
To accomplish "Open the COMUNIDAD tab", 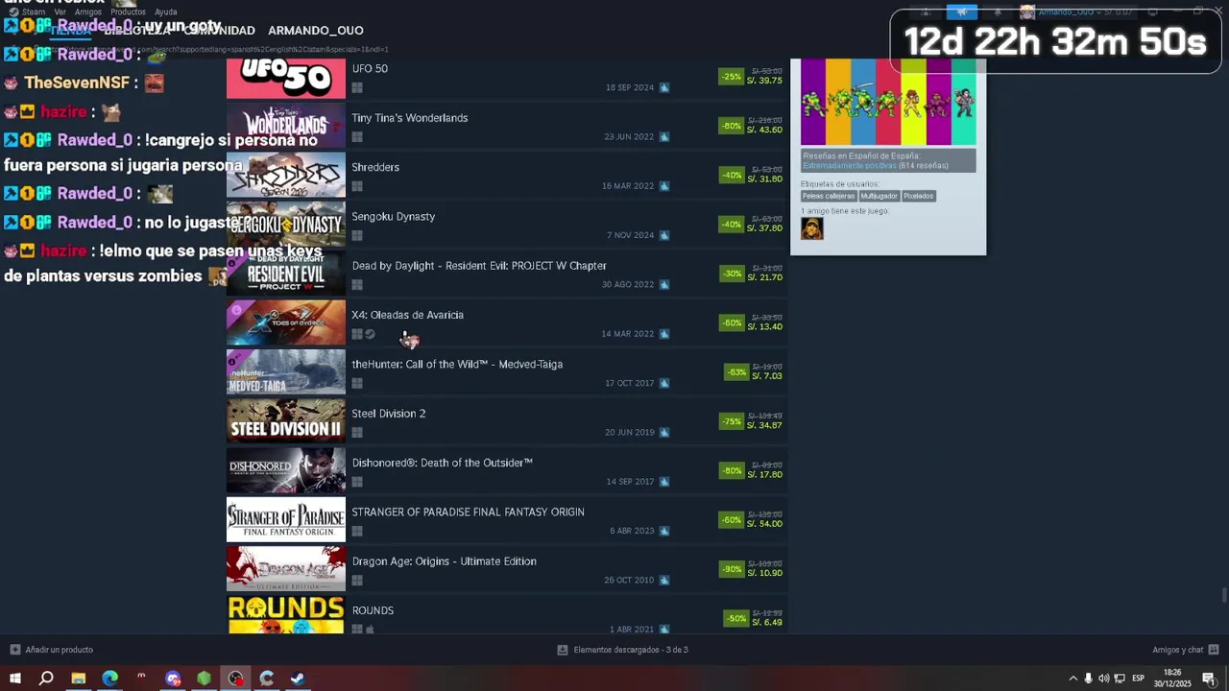I will pyautogui.click(x=219, y=31).
